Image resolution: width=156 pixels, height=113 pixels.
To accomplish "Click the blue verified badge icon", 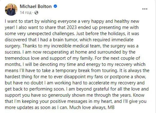I will pos(55,7).
